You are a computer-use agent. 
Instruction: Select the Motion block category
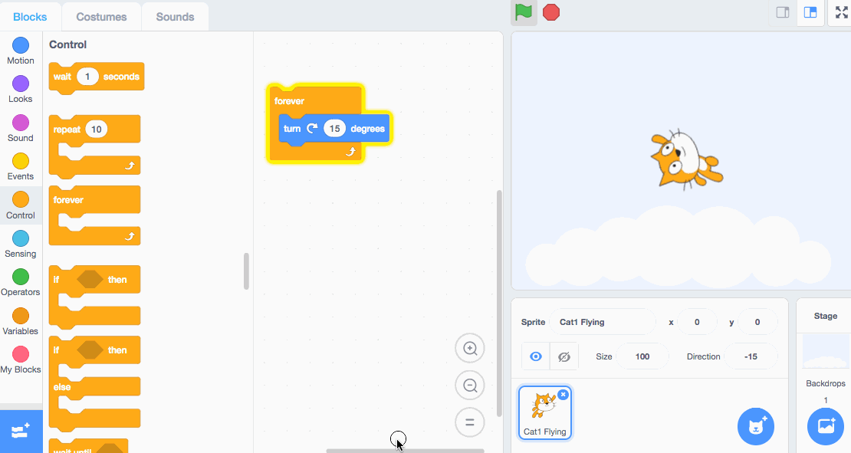point(21,51)
